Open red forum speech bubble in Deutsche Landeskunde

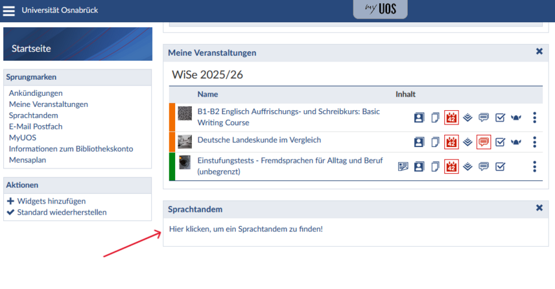tap(483, 142)
